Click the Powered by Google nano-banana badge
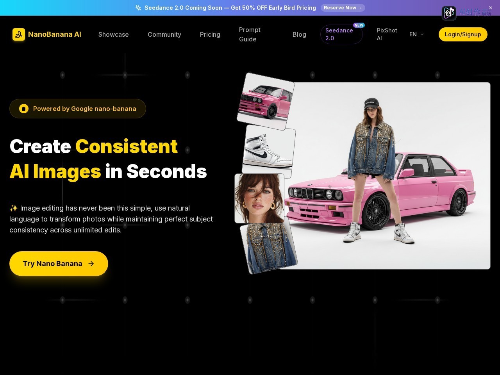 78,109
